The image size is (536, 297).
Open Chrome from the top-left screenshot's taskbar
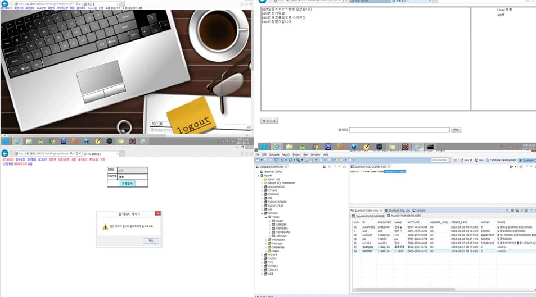tap(52, 141)
